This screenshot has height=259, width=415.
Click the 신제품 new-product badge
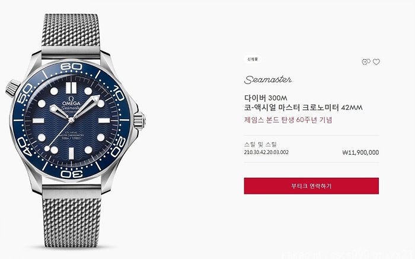(253, 59)
